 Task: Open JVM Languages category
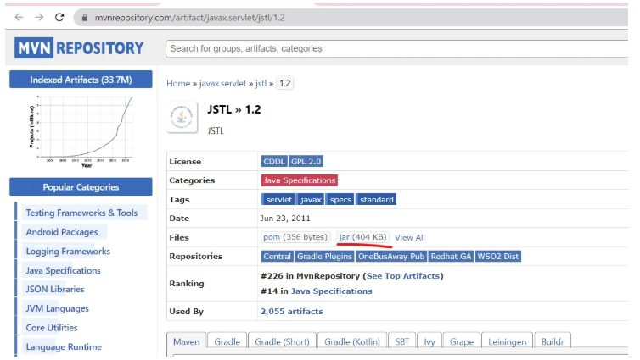58,308
